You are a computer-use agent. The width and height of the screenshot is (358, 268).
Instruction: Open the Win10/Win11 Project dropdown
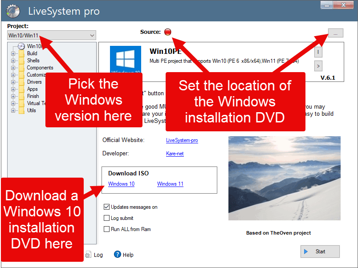coord(92,35)
